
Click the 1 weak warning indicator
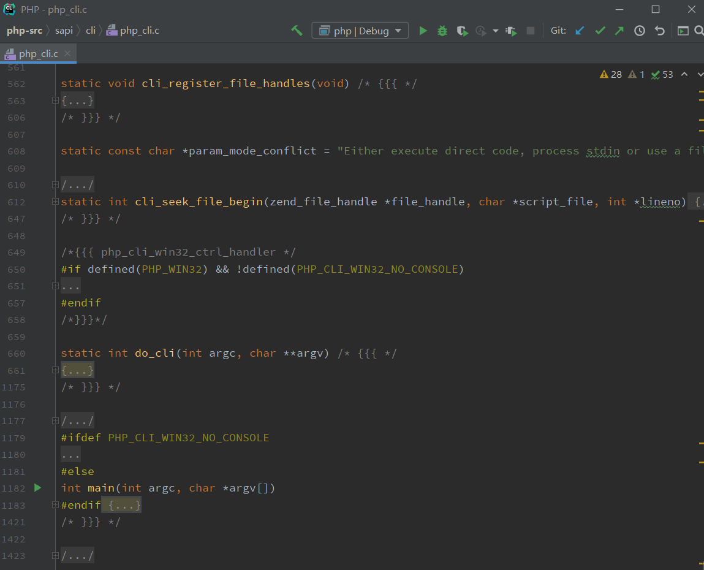(x=636, y=75)
